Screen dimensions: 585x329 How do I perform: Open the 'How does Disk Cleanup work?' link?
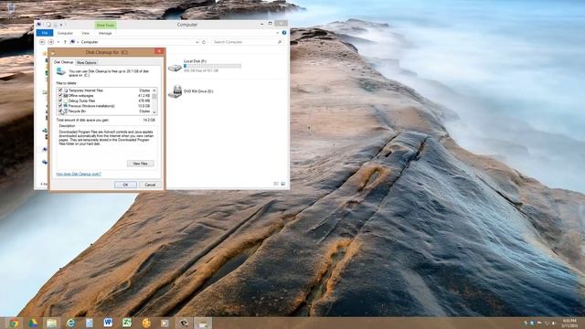tap(79, 174)
